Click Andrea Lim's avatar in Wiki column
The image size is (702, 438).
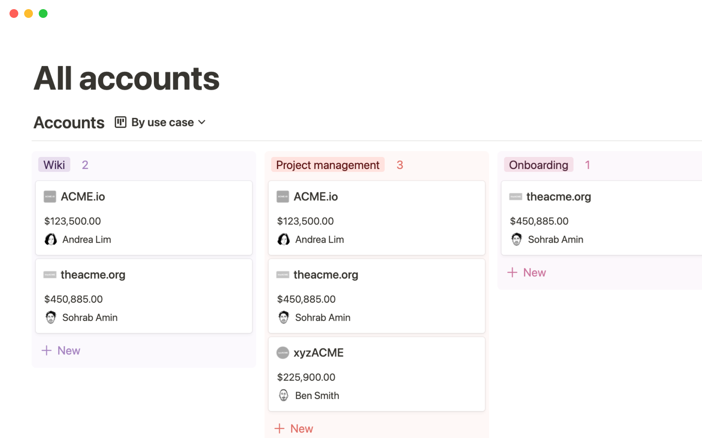click(51, 239)
